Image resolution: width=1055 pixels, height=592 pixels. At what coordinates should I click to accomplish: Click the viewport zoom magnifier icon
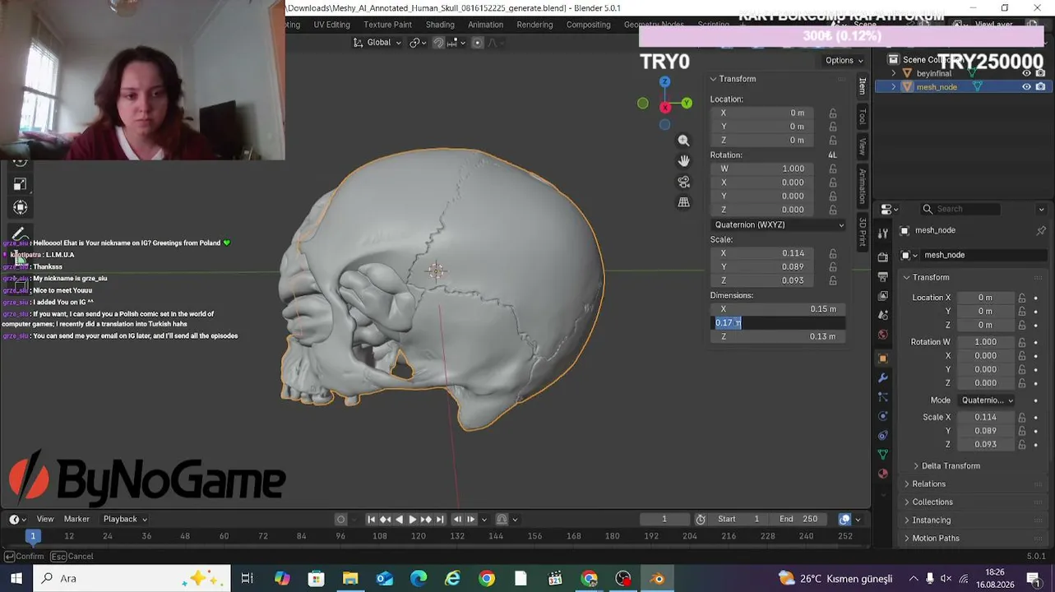click(x=683, y=141)
